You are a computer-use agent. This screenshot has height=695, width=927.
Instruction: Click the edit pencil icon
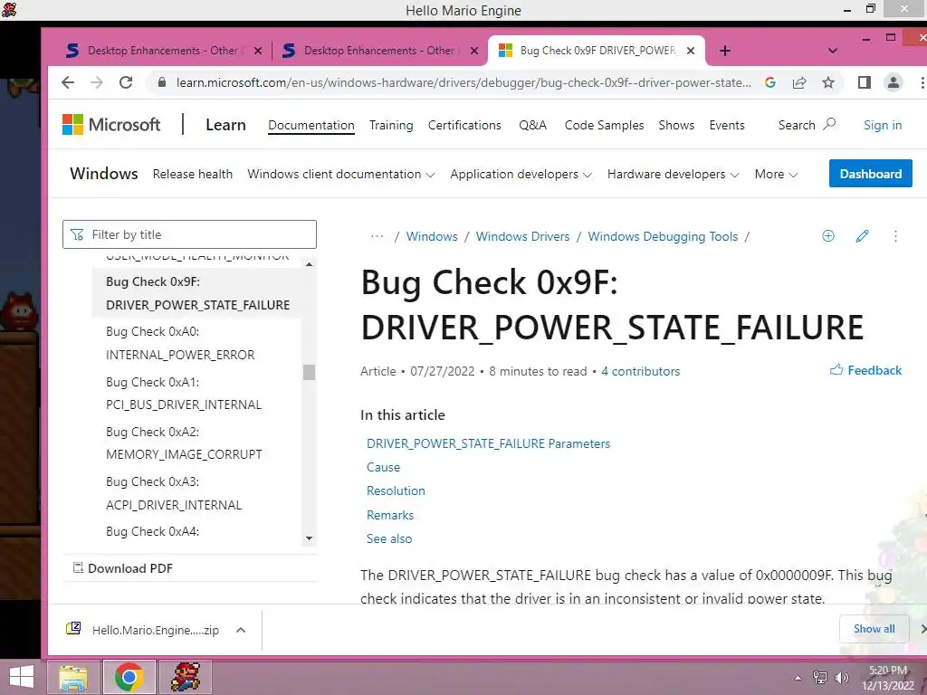tap(862, 236)
